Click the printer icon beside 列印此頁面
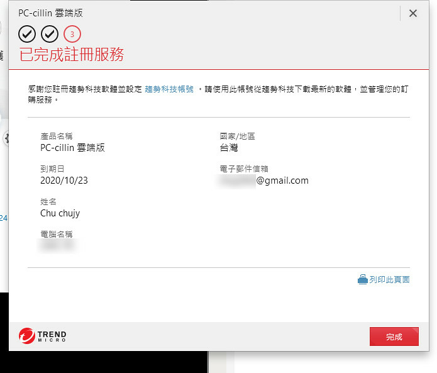Viewport: 437px width, 373px height. (363, 279)
